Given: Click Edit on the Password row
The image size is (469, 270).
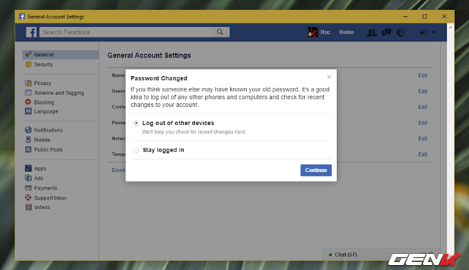Looking at the screenshot, I should tap(423, 123).
